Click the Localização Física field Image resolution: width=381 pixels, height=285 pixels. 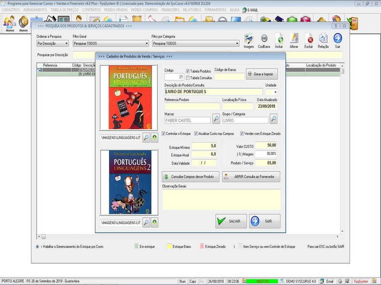[x=238, y=106]
